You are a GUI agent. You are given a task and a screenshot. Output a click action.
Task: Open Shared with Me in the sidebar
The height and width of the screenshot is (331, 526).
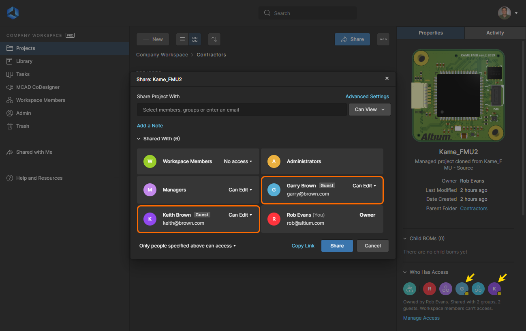click(64, 152)
